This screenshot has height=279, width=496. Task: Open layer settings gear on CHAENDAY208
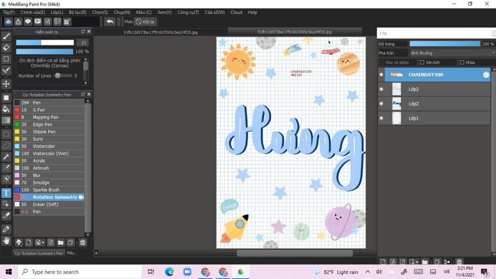486,75
